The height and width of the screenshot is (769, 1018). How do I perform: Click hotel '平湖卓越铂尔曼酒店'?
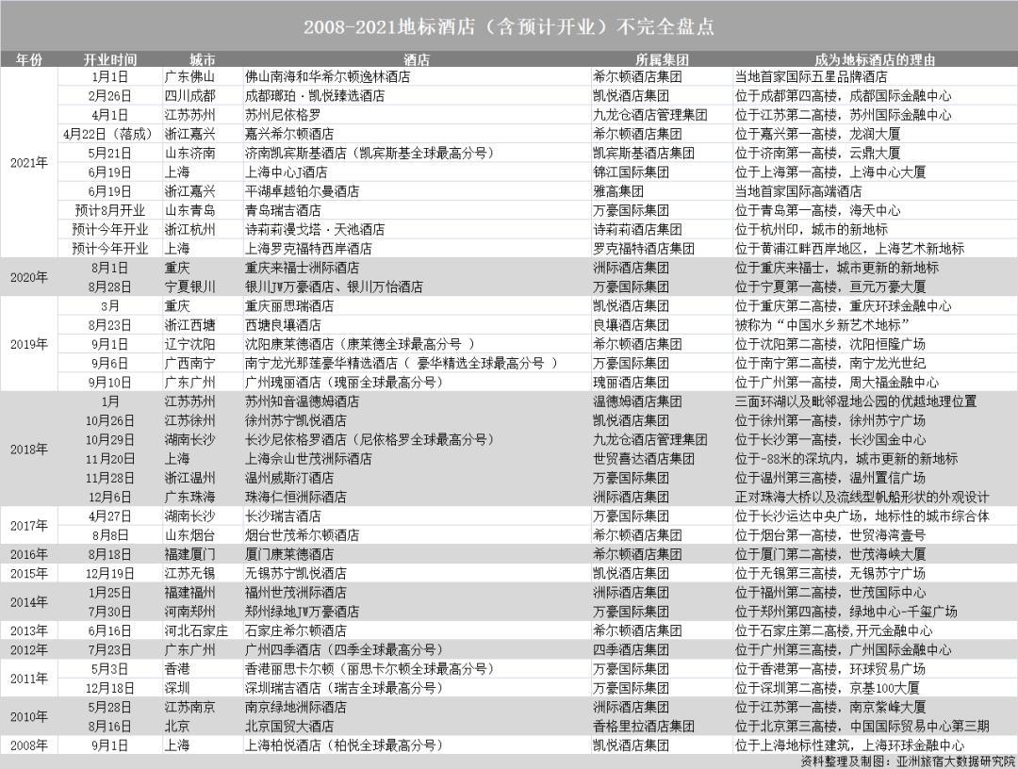(x=302, y=191)
